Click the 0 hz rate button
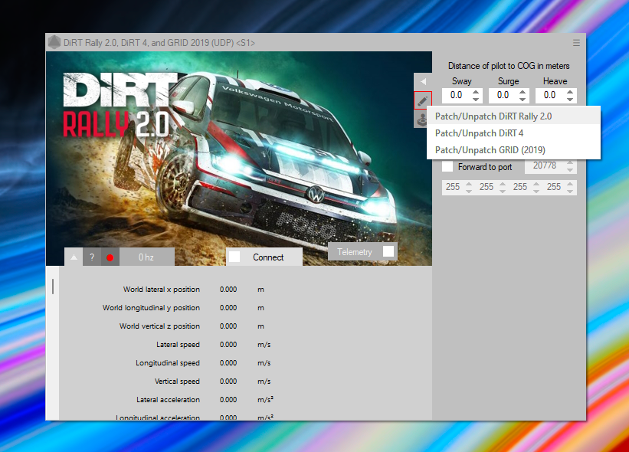The image size is (629, 452). pyautogui.click(x=146, y=257)
